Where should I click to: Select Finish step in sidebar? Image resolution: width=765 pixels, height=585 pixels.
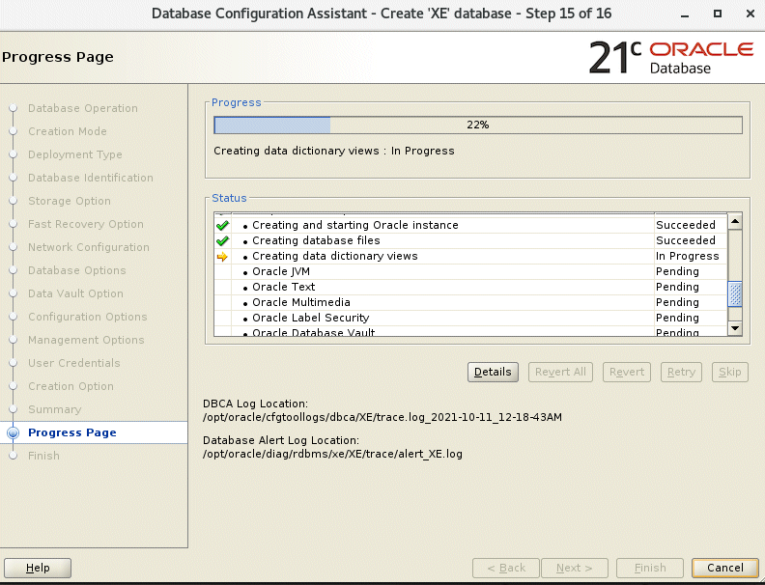[x=43, y=456]
